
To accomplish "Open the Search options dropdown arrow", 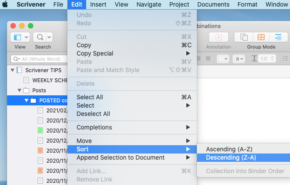I will [49, 37].
